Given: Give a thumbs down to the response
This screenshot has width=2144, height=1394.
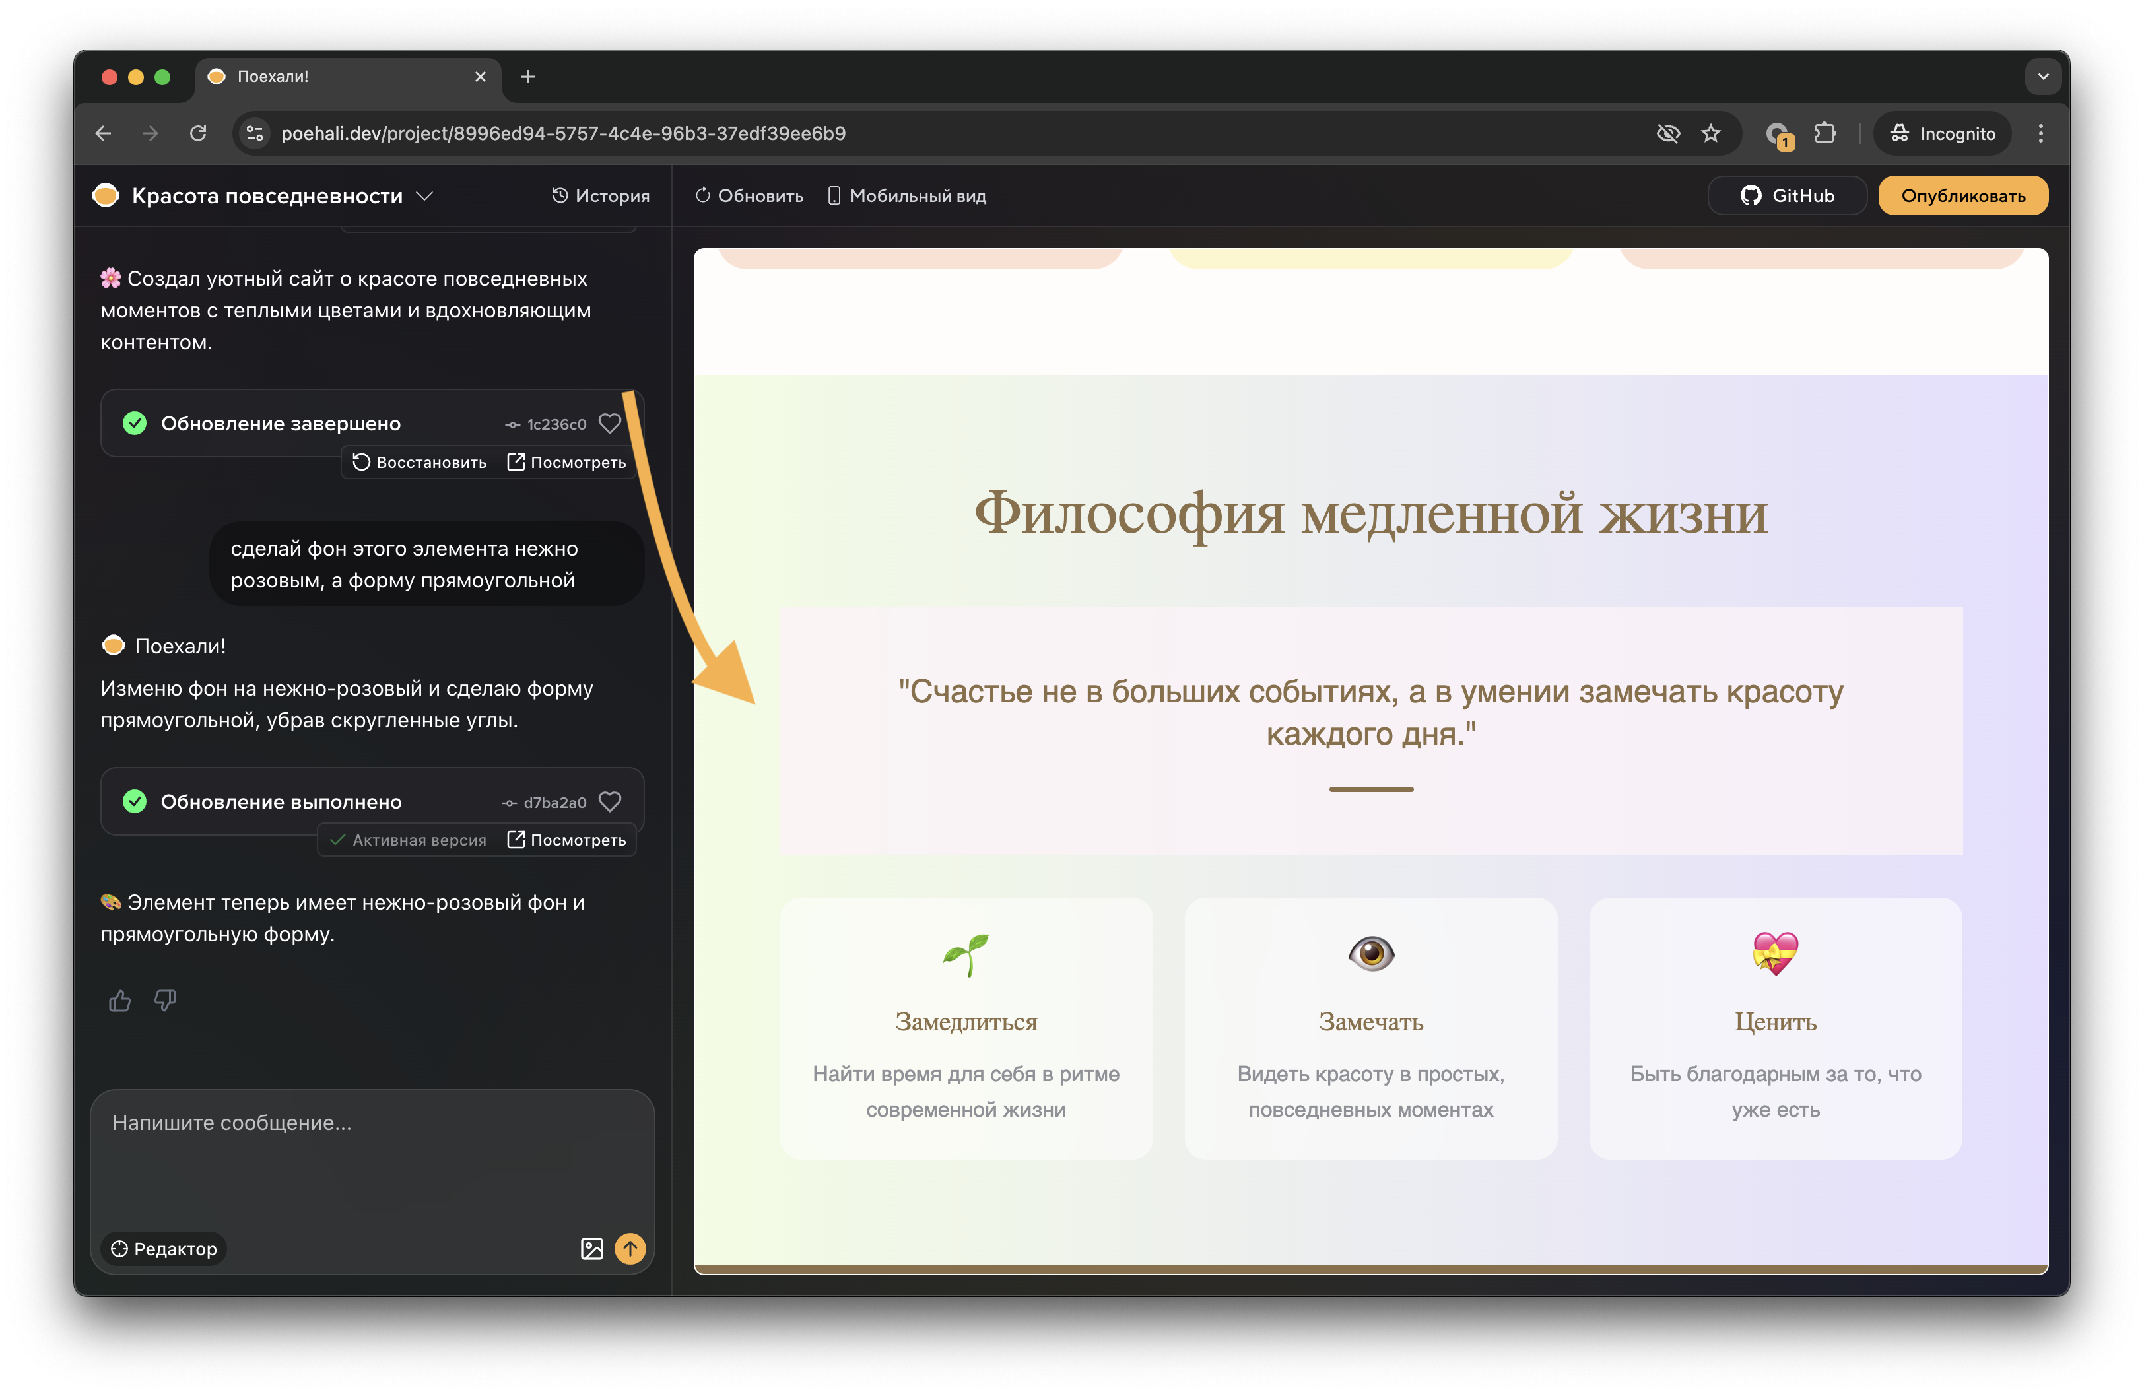Looking at the screenshot, I should click(x=166, y=1001).
